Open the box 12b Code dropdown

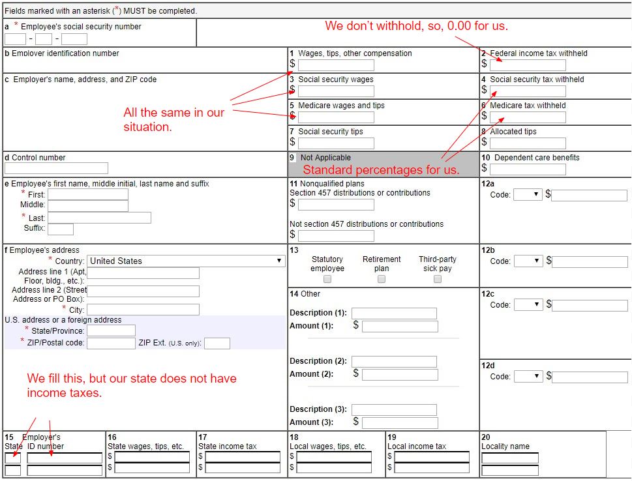pos(529,261)
